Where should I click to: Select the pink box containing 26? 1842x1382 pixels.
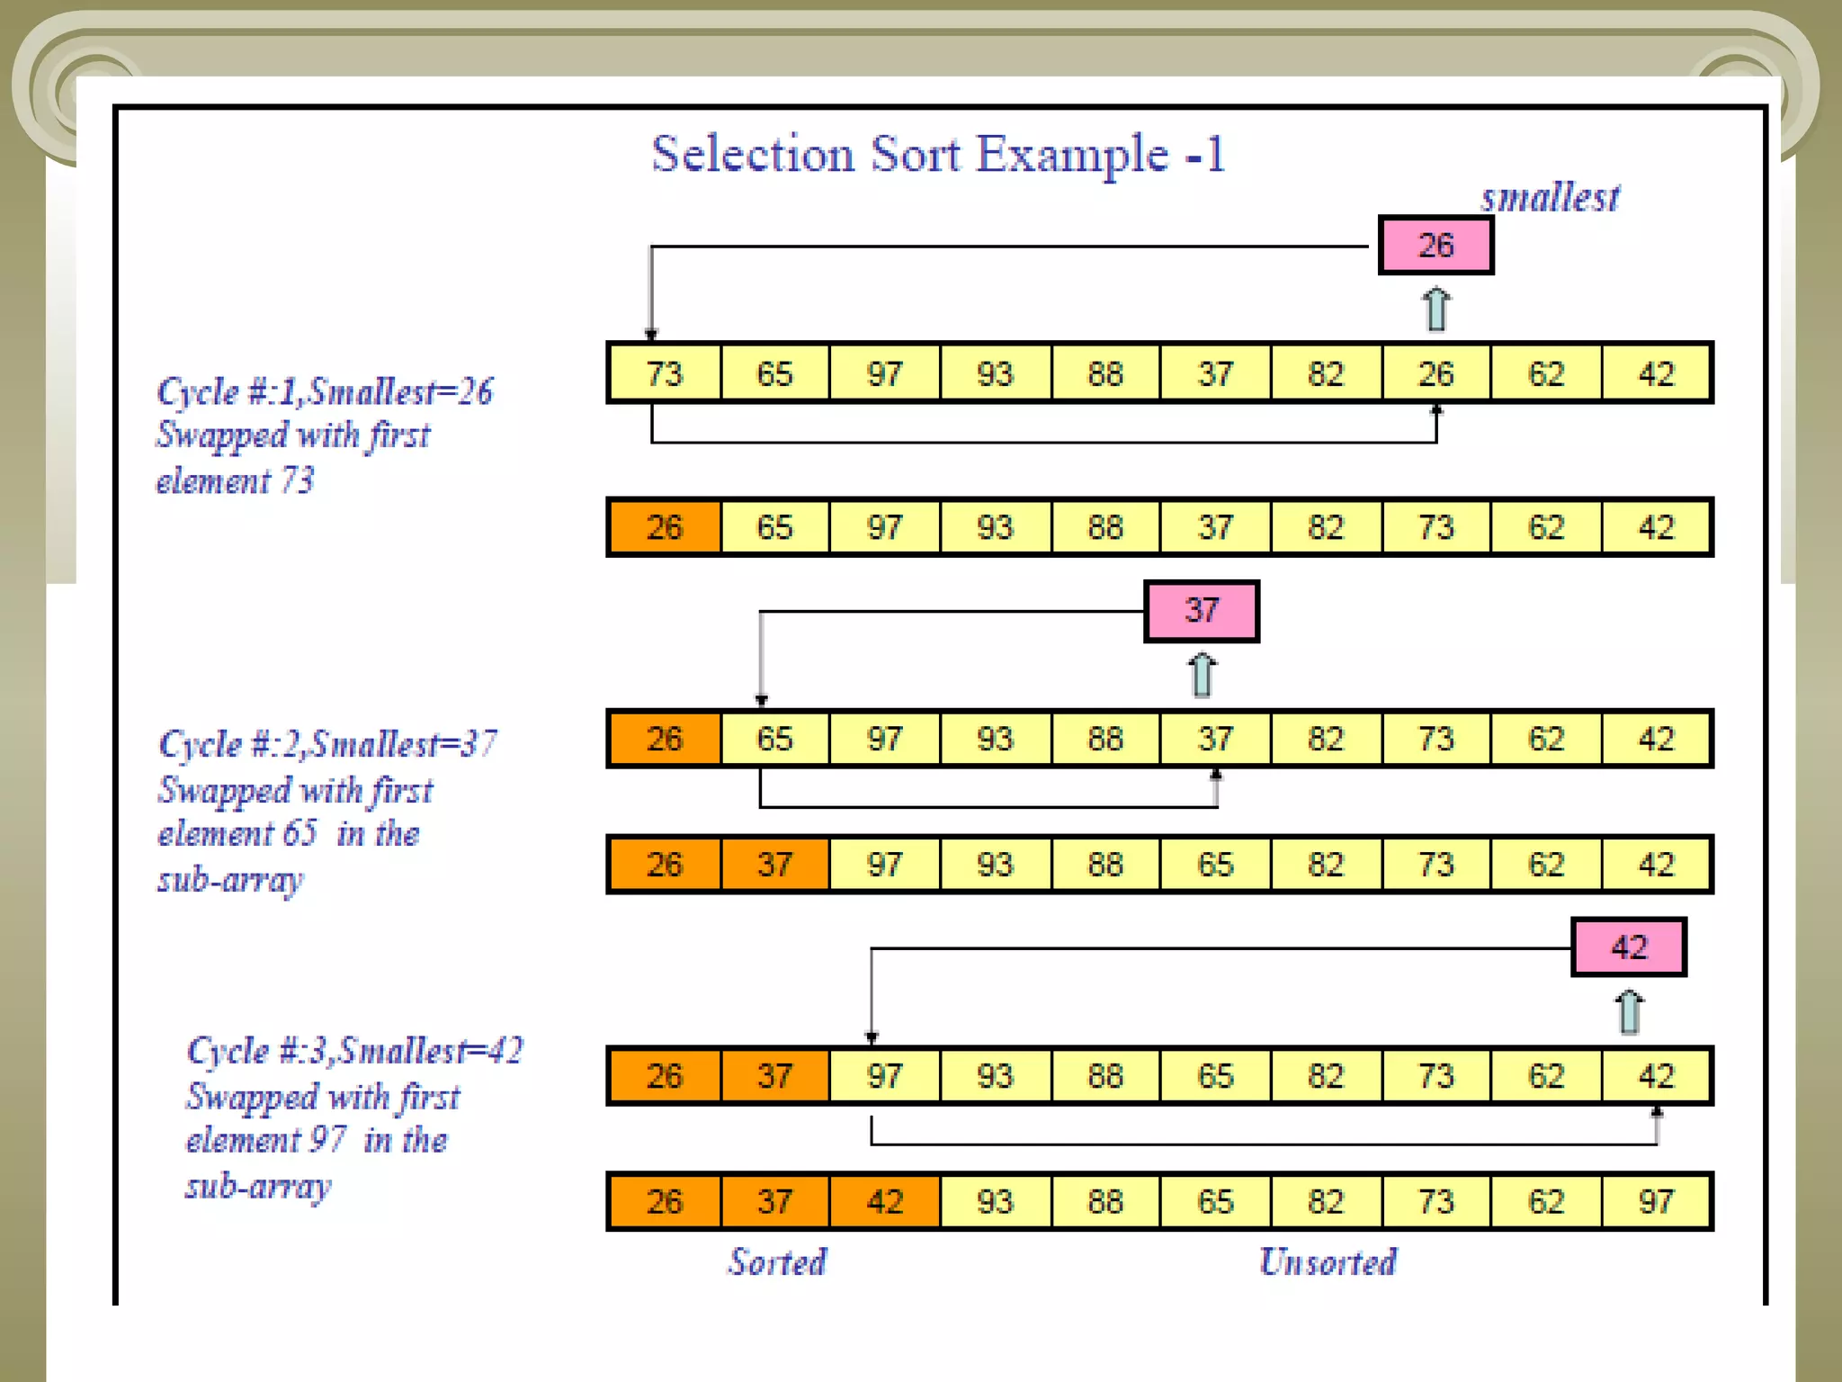pos(1435,245)
